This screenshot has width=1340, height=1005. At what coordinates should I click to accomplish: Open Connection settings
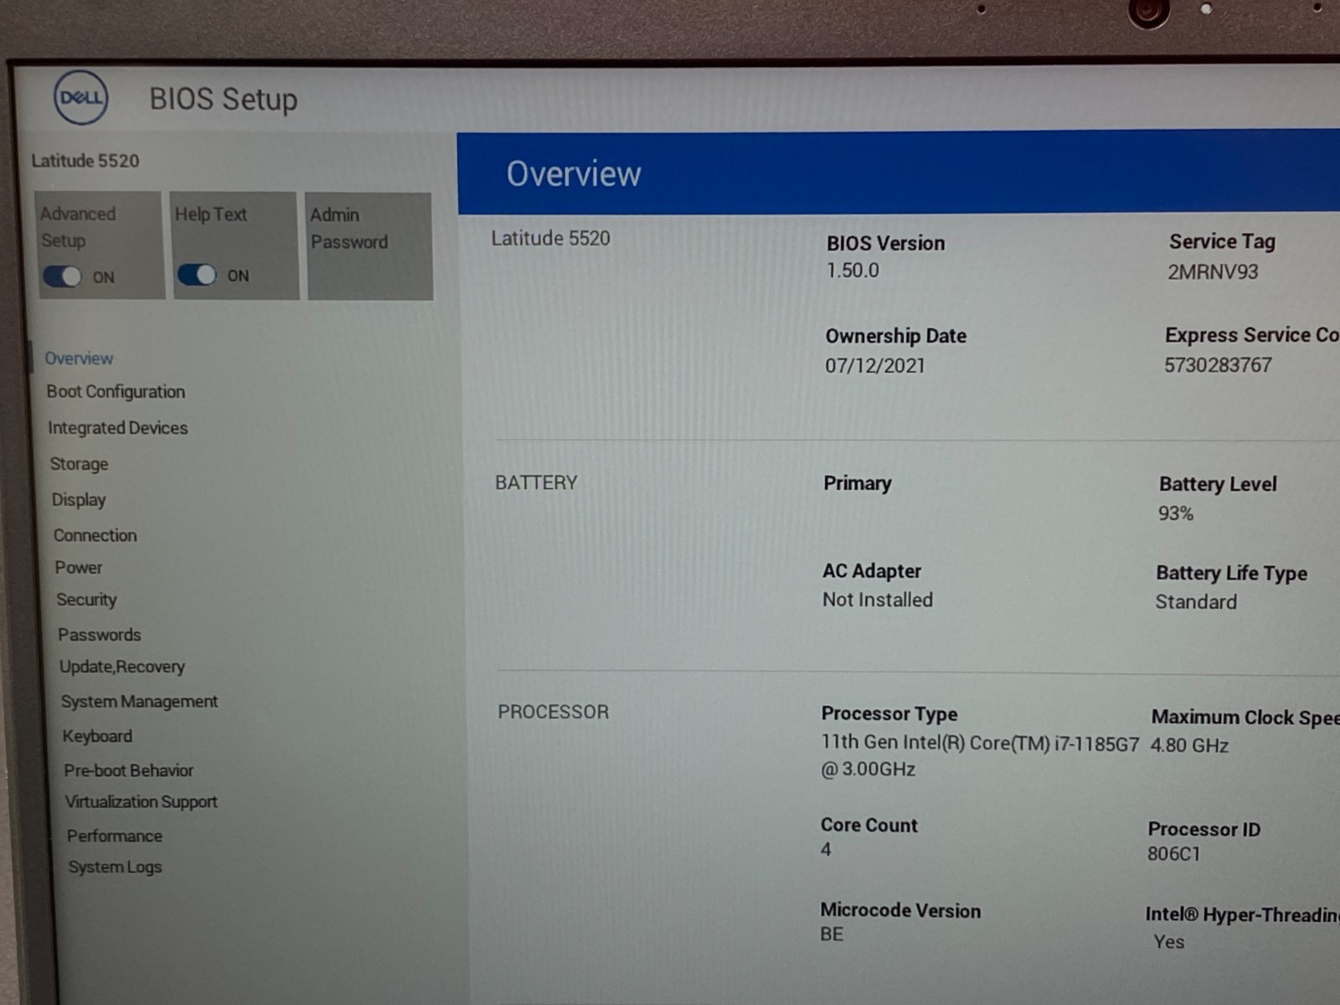pyautogui.click(x=95, y=535)
